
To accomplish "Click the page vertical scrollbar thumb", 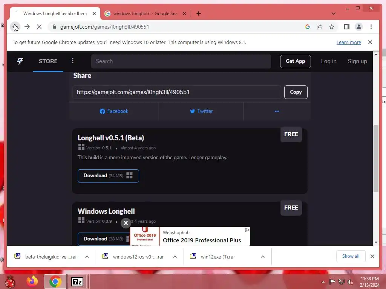I will click(376, 158).
